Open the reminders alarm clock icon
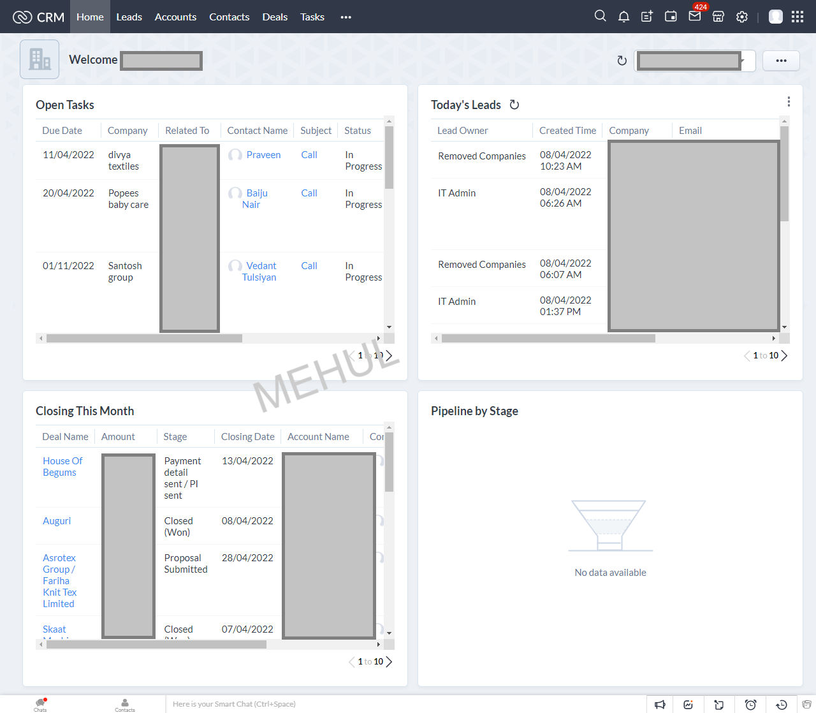This screenshot has width=816, height=713. click(x=749, y=703)
